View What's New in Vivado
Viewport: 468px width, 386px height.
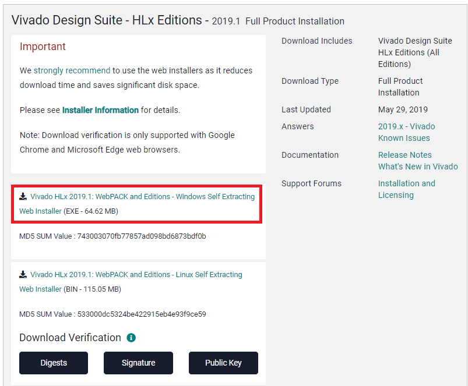418,167
